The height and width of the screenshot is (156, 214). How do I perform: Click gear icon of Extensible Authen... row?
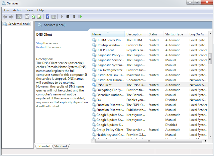[x=94, y=95]
